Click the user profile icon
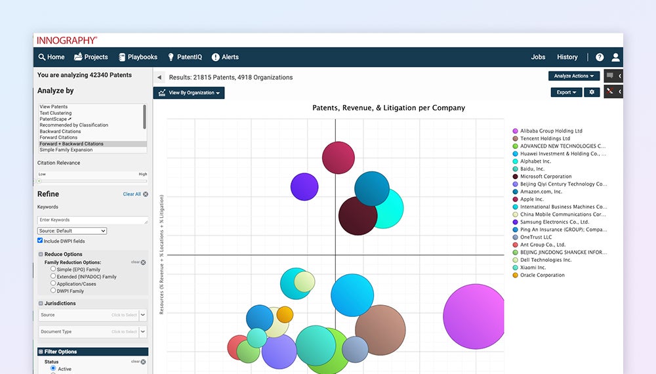The height and width of the screenshot is (374, 656). [x=615, y=57]
